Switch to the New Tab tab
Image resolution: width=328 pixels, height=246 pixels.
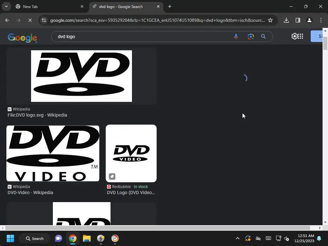click(x=50, y=6)
